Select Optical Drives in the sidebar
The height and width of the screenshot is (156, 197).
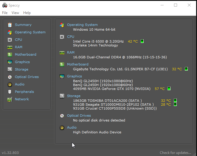tap(27, 77)
